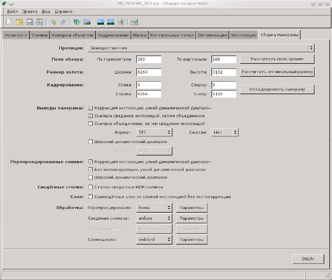The height and width of the screenshot is (280, 332).
Task: Switch to the Оптимизация tab
Action: click(213, 35)
